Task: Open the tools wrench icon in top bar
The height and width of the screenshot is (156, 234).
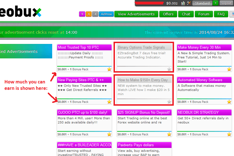Action: [189, 3]
